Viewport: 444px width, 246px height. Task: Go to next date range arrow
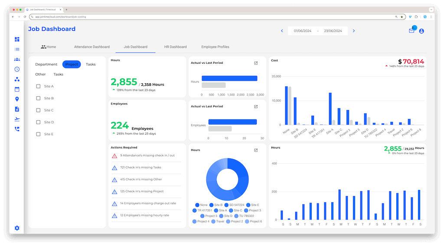(354, 31)
